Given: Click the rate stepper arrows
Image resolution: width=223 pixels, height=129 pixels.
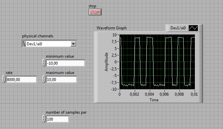Looking at the screenshot, I should coord(4,79).
